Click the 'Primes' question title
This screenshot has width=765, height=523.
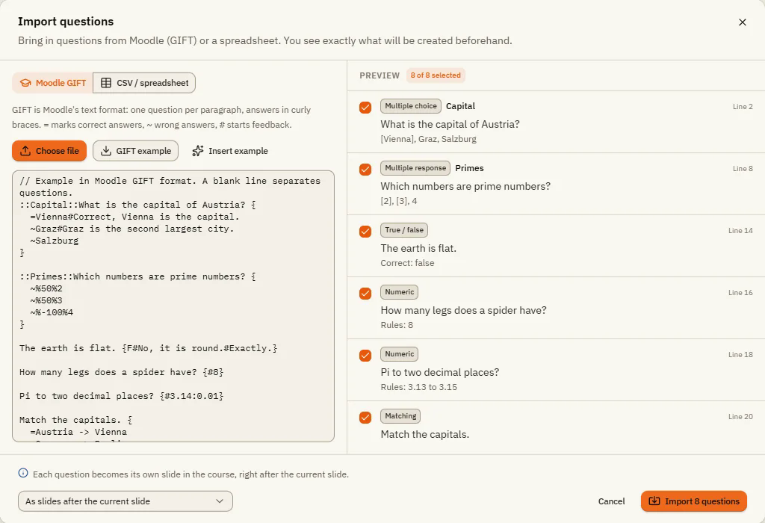pos(469,168)
